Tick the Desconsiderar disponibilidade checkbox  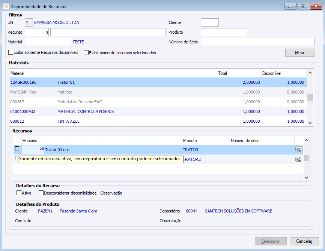41,193
